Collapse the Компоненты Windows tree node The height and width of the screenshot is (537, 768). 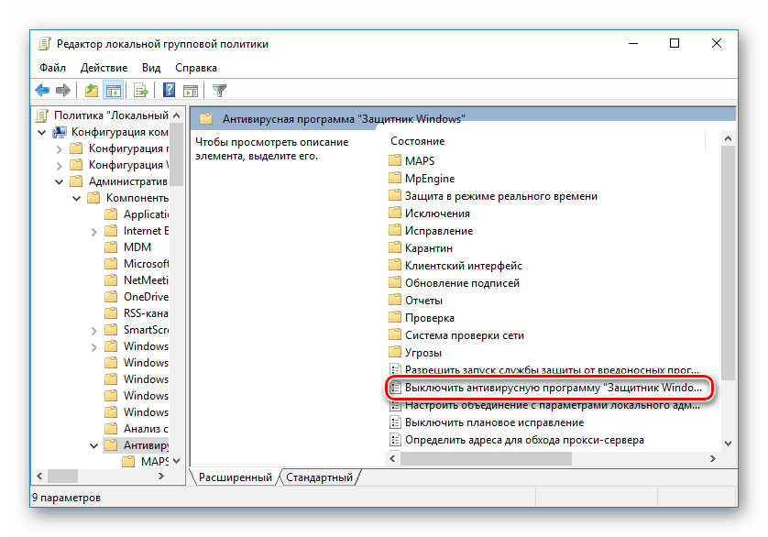[77, 198]
